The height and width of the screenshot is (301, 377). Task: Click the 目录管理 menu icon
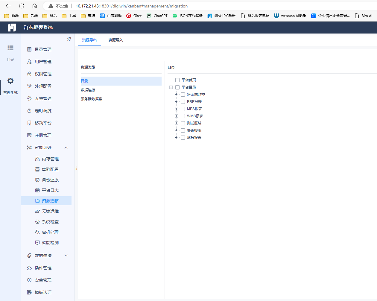point(29,49)
